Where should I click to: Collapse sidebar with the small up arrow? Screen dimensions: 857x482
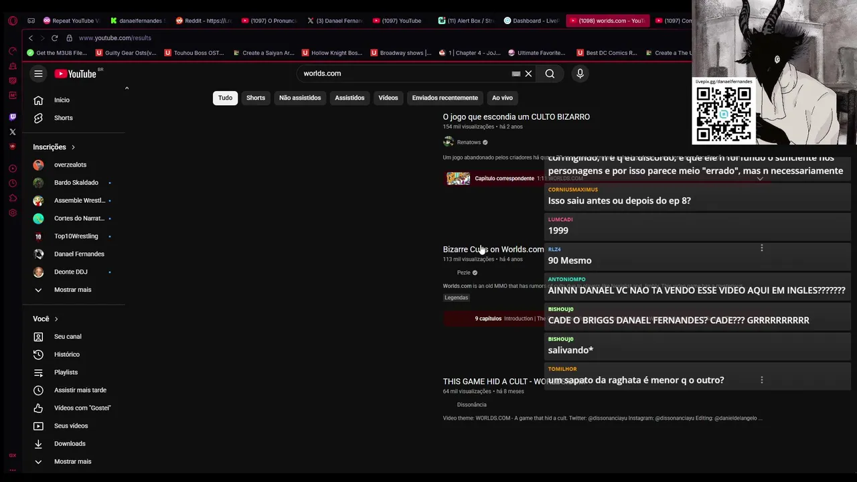(127, 88)
